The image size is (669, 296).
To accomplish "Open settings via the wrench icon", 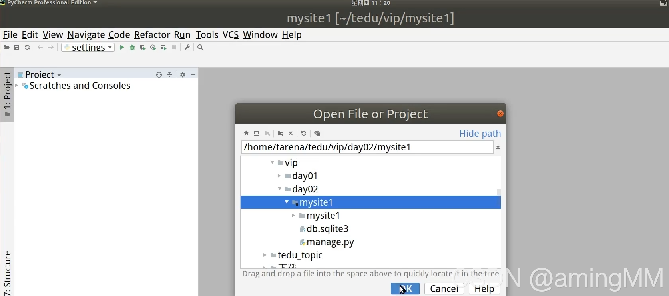I will tap(187, 47).
